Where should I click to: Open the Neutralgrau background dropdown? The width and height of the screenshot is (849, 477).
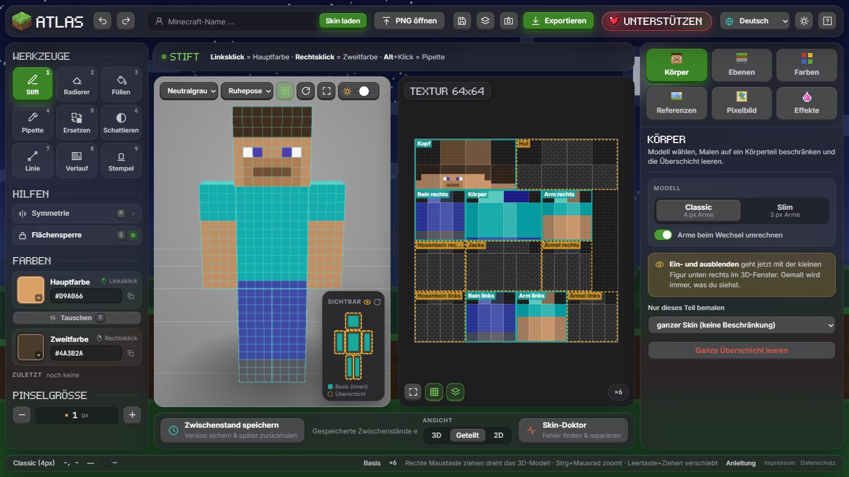(189, 91)
